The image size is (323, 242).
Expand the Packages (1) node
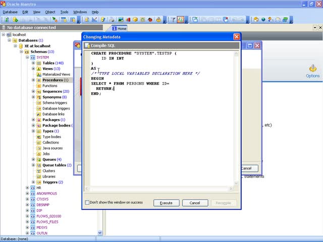click(33, 119)
